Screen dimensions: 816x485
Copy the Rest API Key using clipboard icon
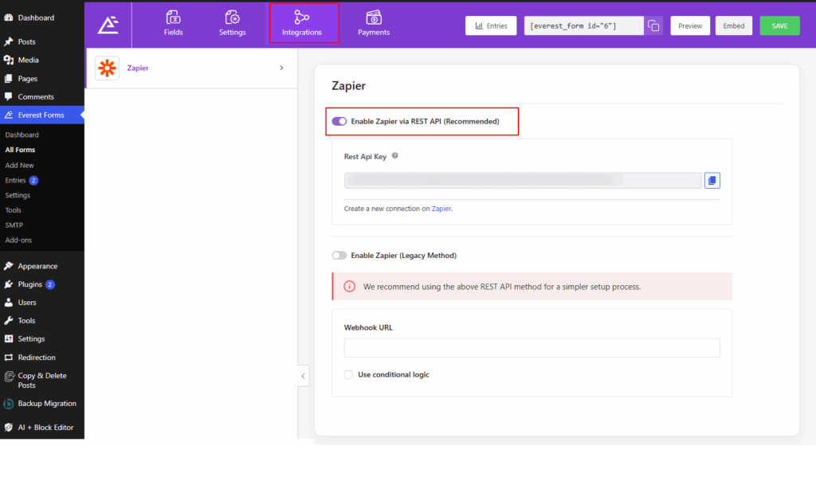[x=712, y=180]
